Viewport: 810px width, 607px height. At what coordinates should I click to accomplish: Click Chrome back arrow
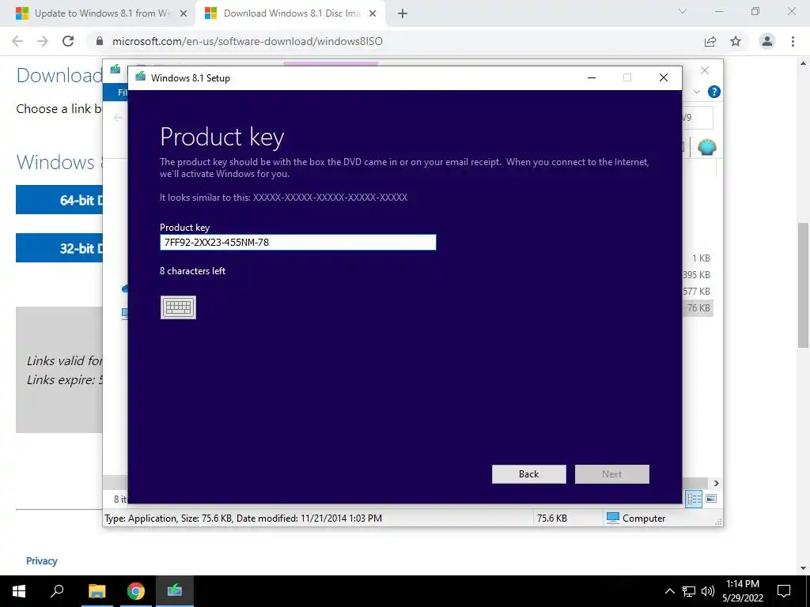coord(17,41)
